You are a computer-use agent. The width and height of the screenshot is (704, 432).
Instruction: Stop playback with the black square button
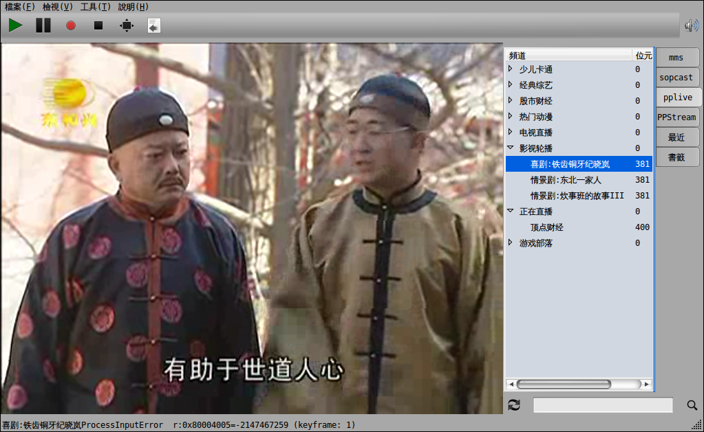click(98, 25)
